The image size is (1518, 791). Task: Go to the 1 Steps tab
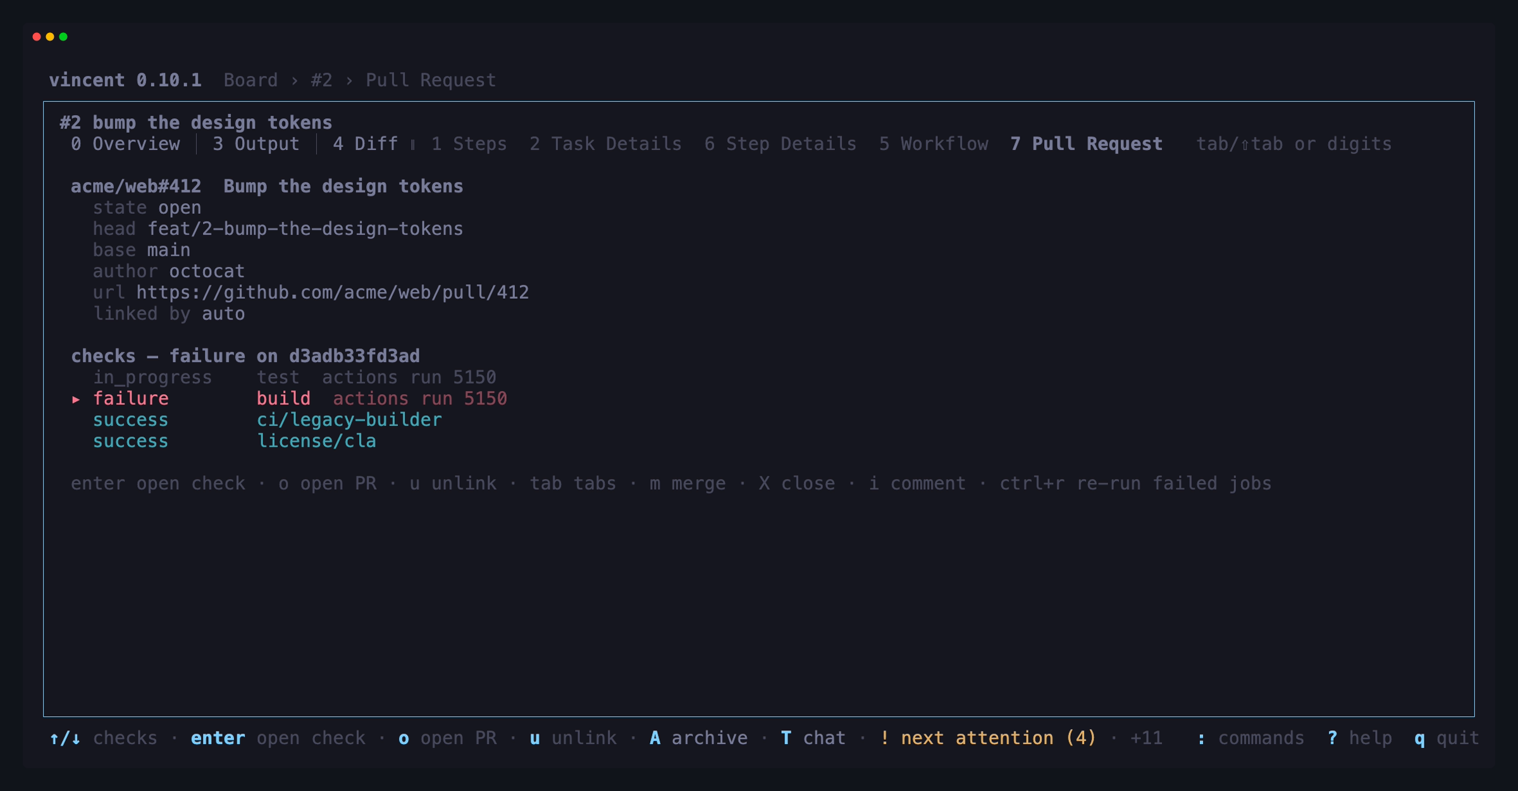[469, 144]
